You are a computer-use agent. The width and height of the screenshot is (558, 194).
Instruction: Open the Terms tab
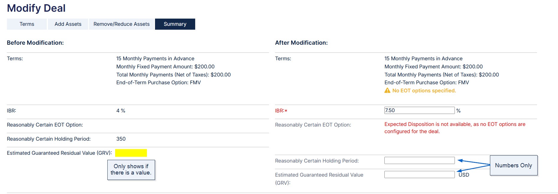pyautogui.click(x=27, y=24)
